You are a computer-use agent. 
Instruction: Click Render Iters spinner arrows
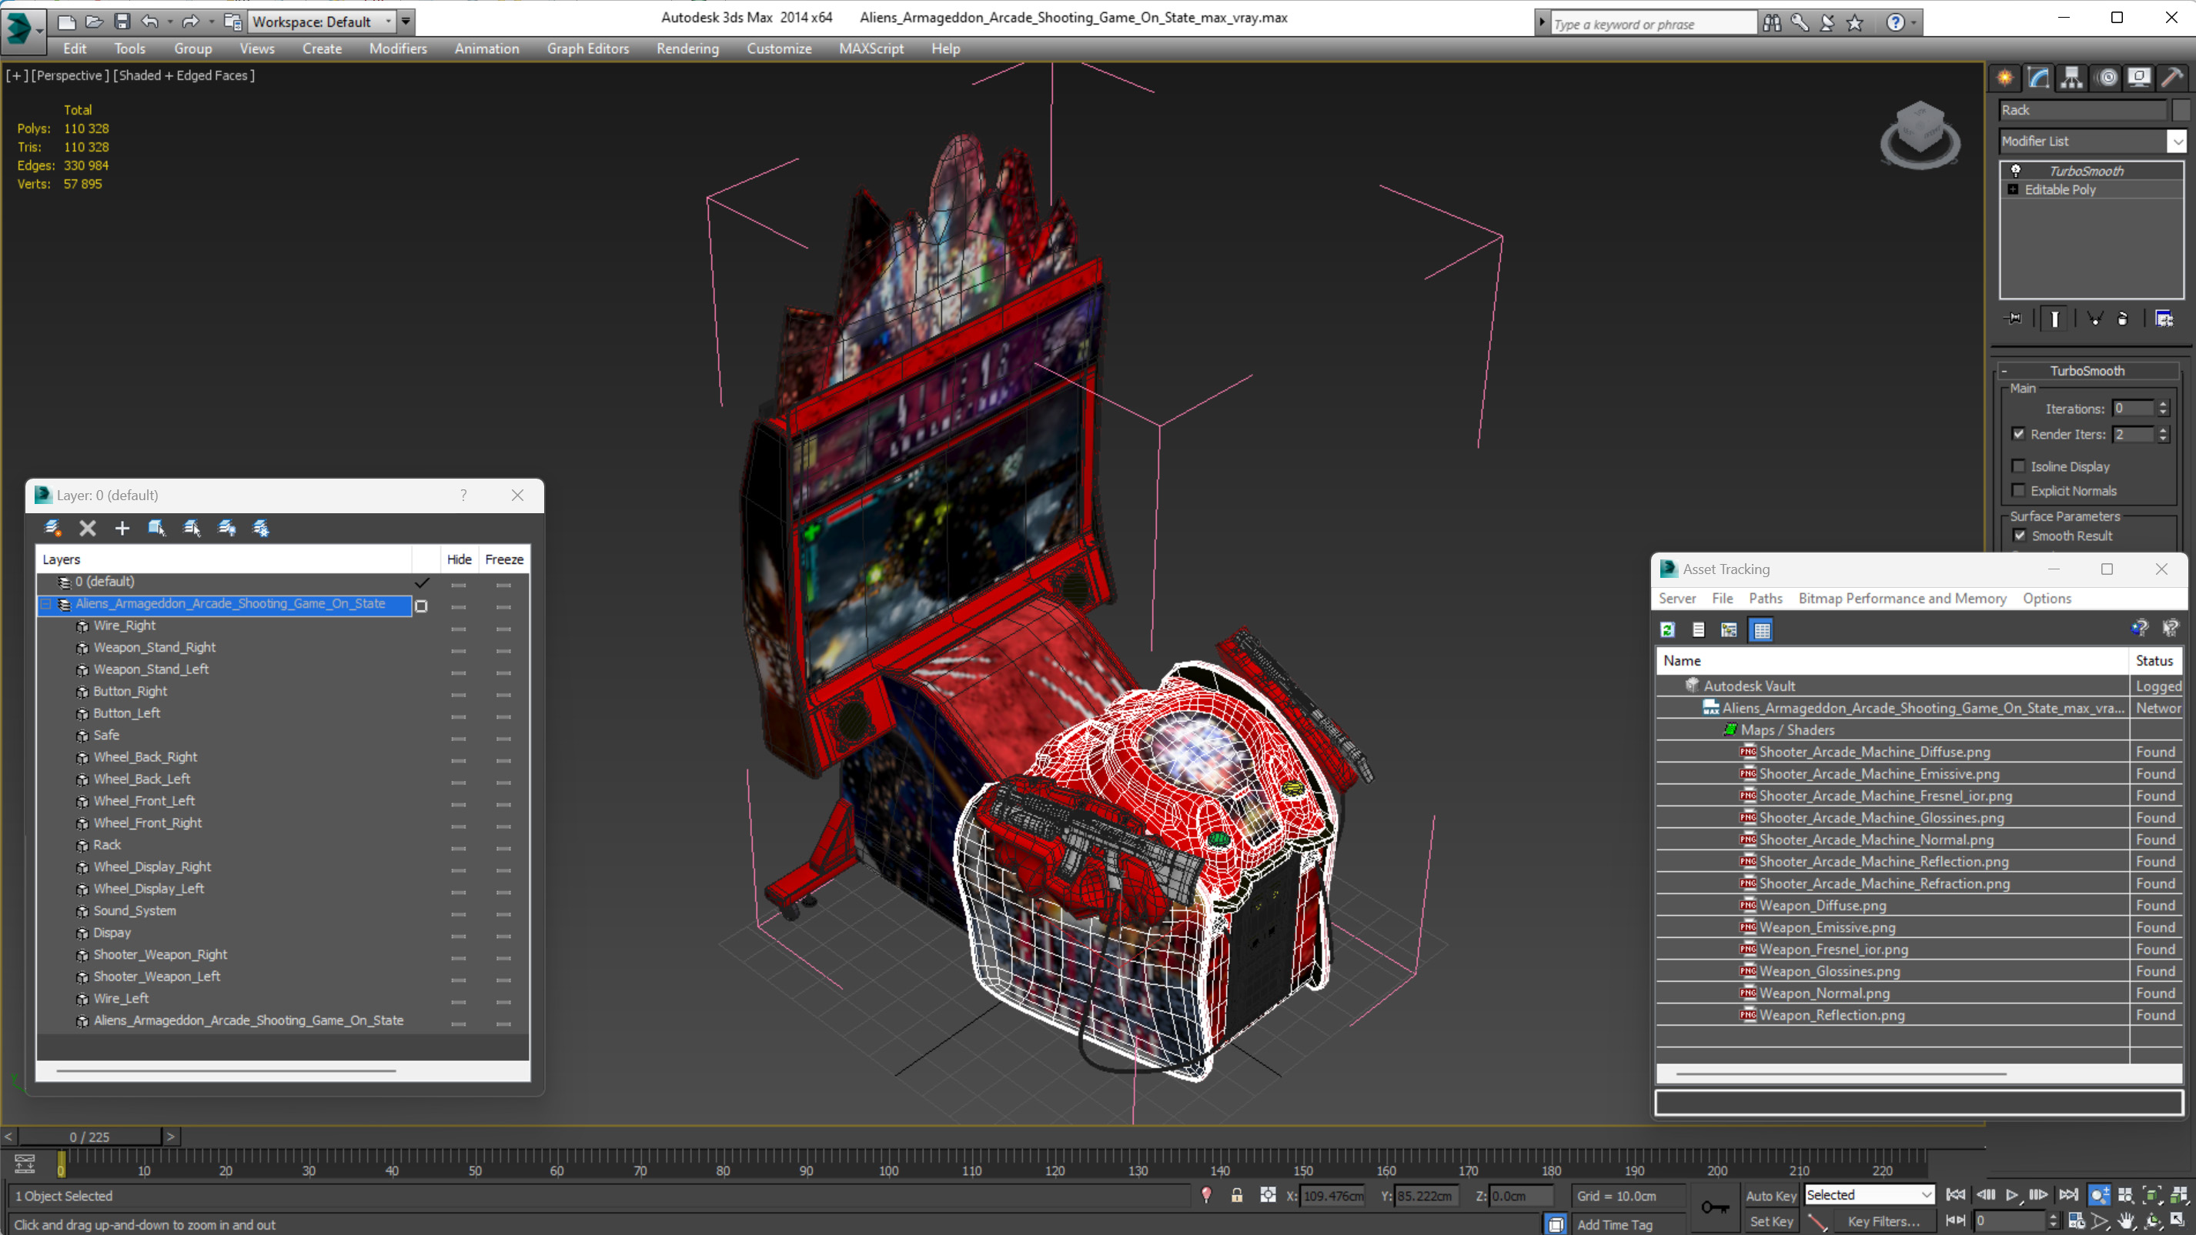(2162, 435)
